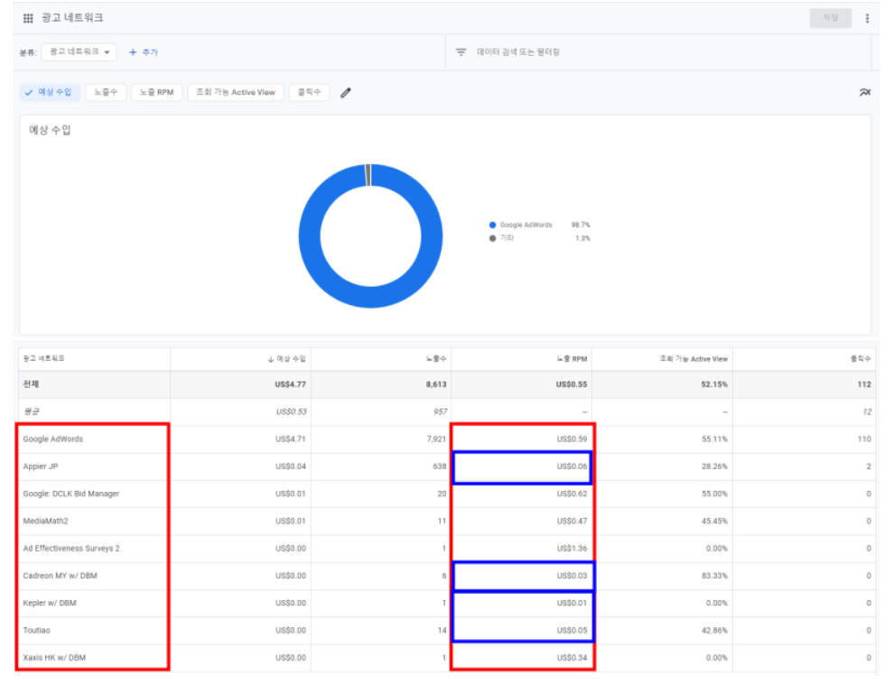This screenshot has height=685, width=894.
Task: Click Appier JP RPM value US$0.06
Action: pyautogui.click(x=572, y=467)
